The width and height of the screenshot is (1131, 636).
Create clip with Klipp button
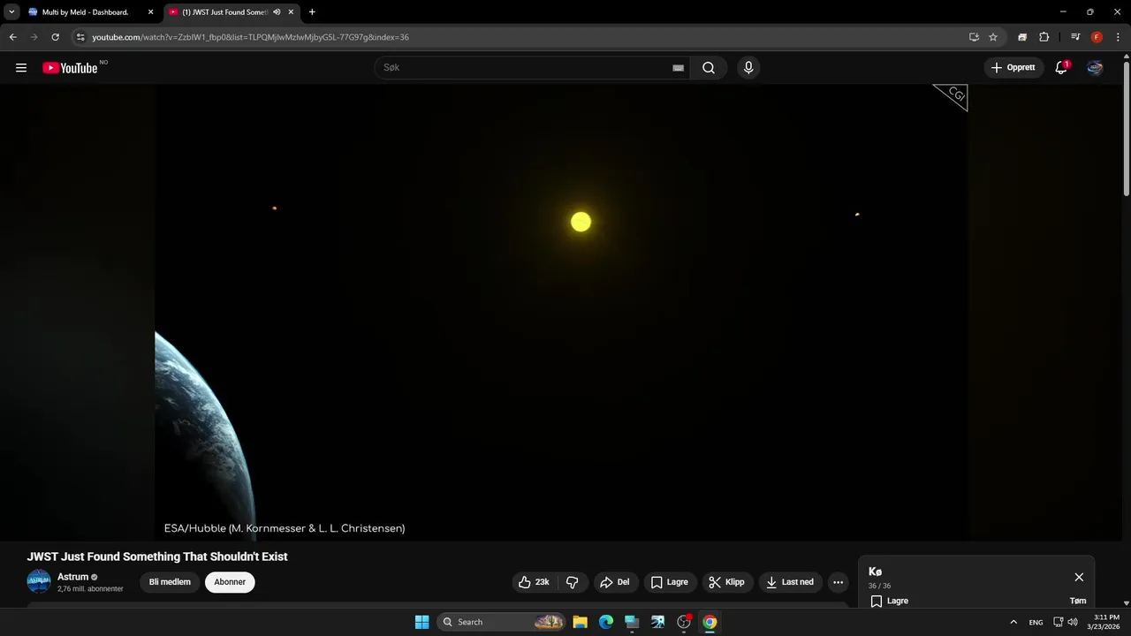pyautogui.click(x=727, y=582)
